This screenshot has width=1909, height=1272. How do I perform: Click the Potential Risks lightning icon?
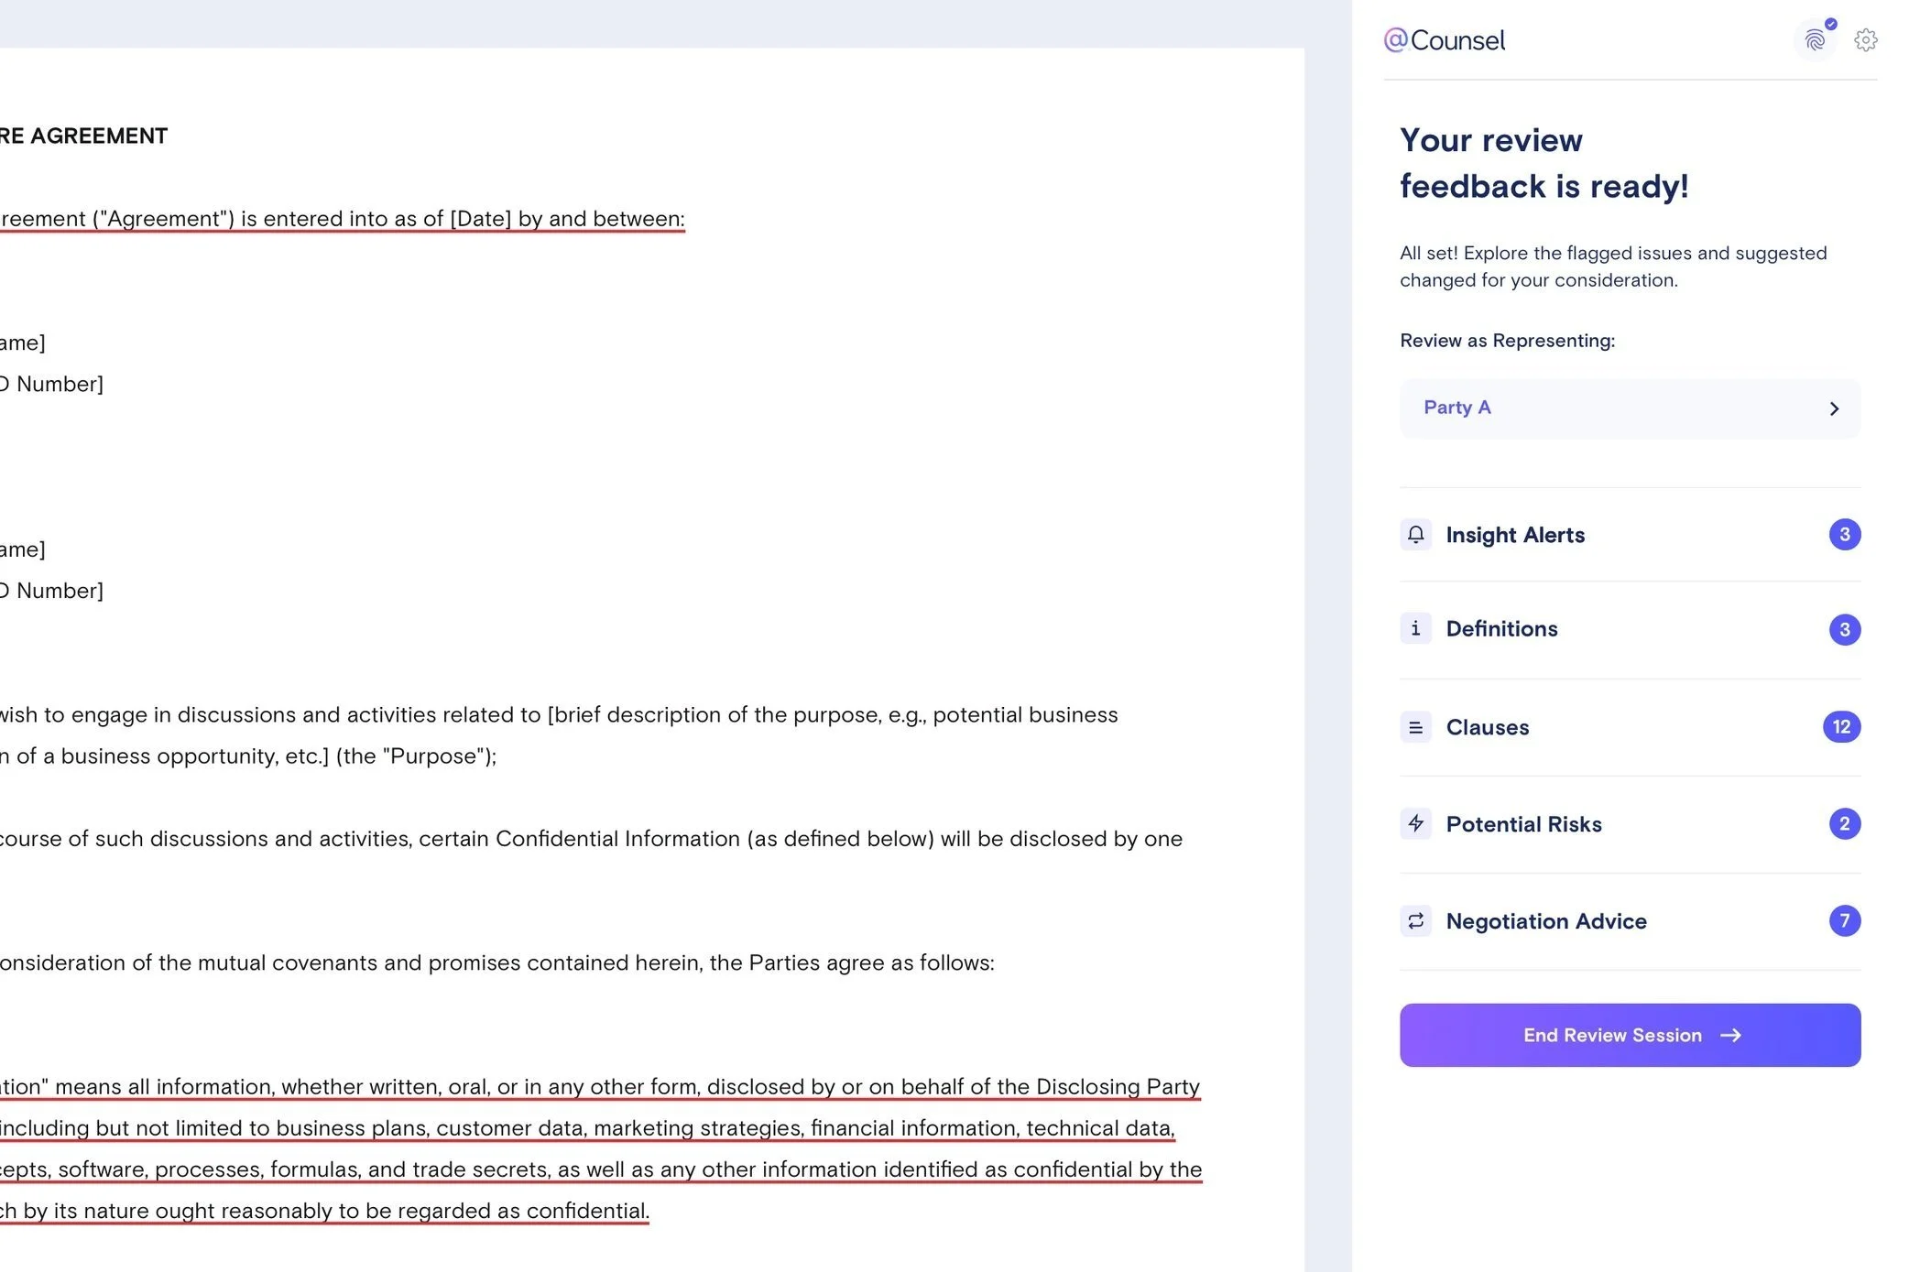tap(1415, 823)
